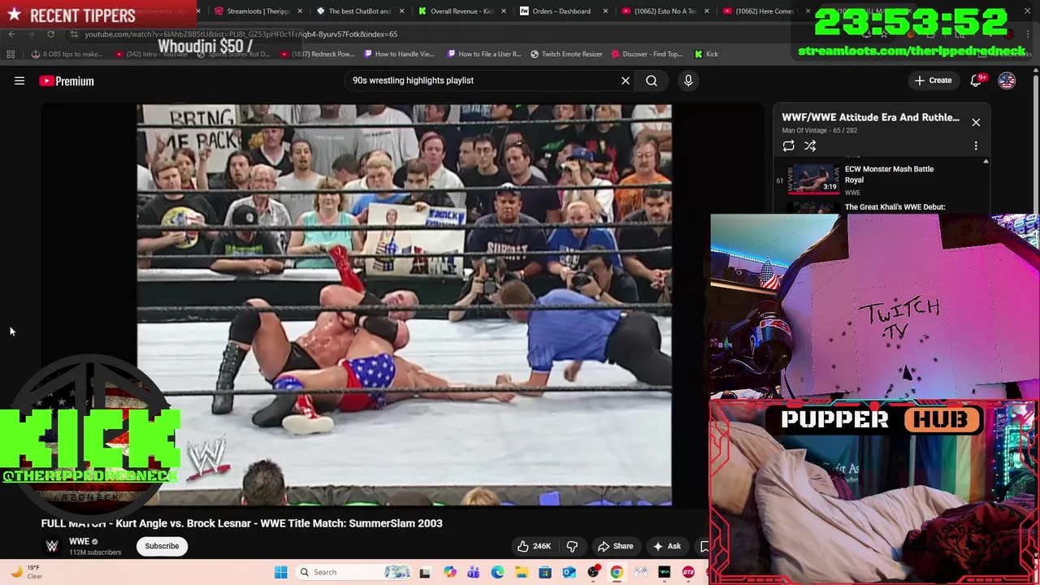
Task: Click the browser address bar URL
Action: point(240,34)
